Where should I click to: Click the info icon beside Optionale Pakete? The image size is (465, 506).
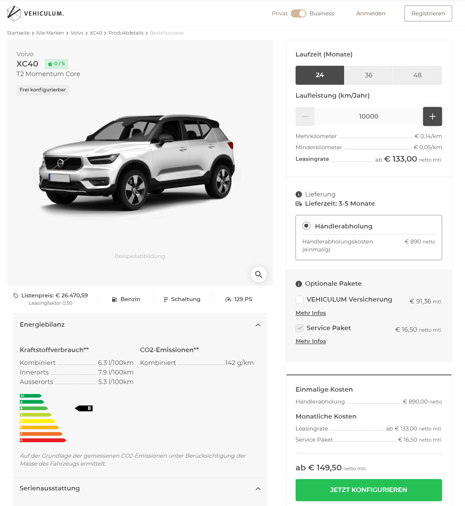pos(298,284)
